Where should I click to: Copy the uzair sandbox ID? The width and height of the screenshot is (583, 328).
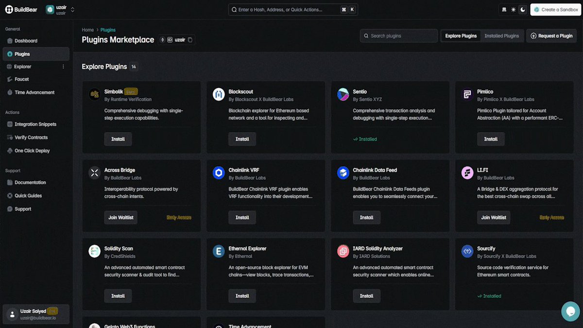pyautogui.click(x=190, y=40)
